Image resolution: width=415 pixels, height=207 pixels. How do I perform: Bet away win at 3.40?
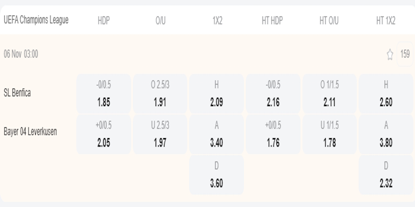coord(217,134)
